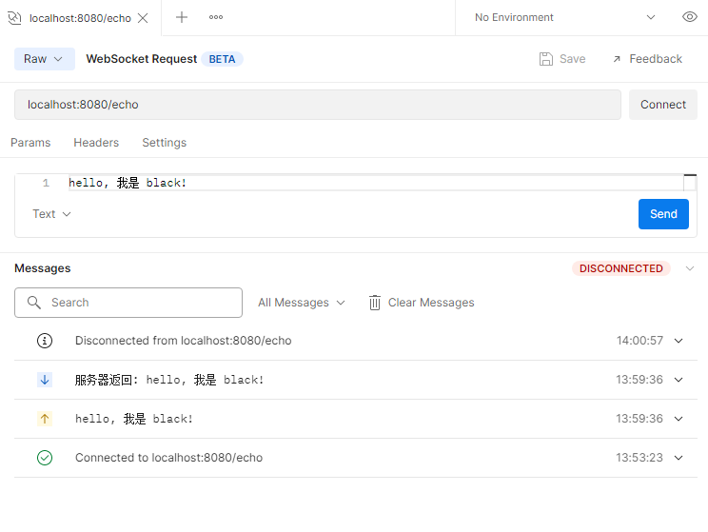Click the blue incoming arrow message icon
The height and width of the screenshot is (532, 708).
coord(45,380)
